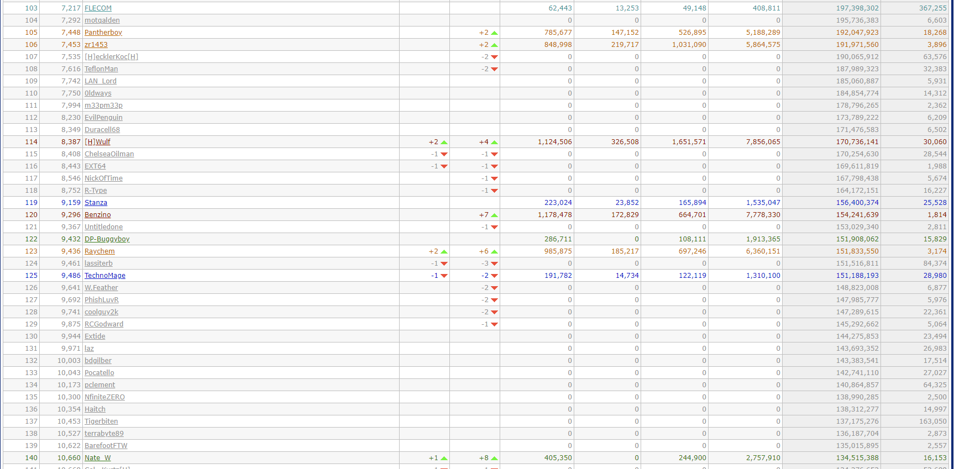Click green up arrow in Pantherboy row
Image resolution: width=954 pixels, height=469 pixels.
point(494,33)
